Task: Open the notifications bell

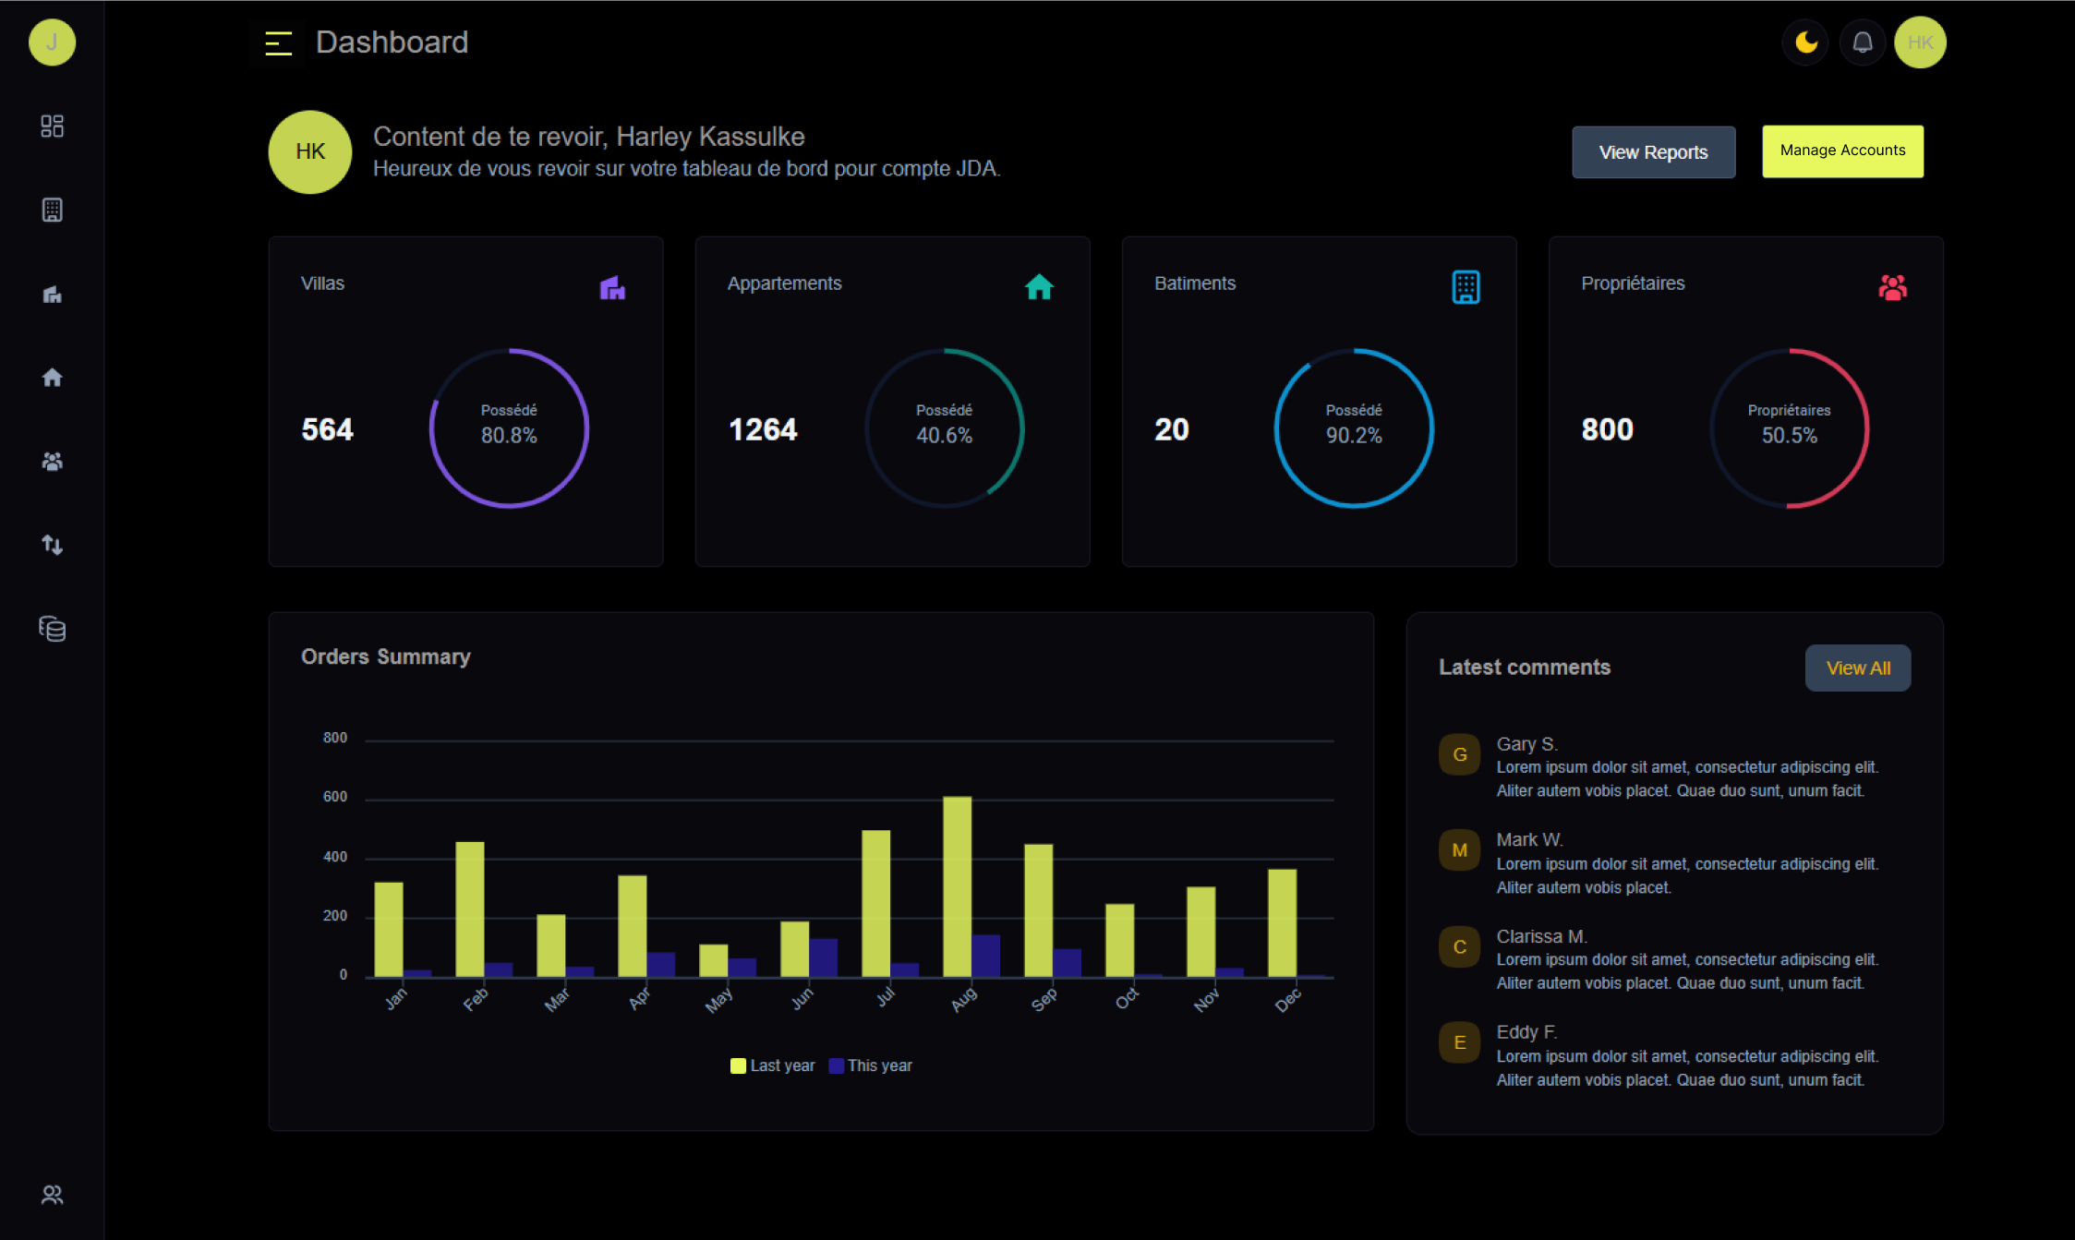Action: pyautogui.click(x=1863, y=42)
